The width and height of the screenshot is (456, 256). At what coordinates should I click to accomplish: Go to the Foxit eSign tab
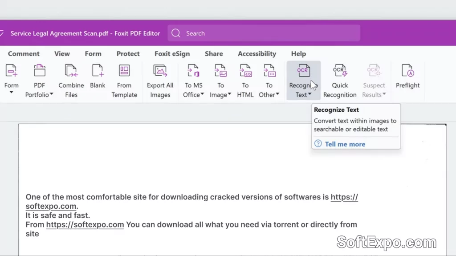tap(172, 54)
